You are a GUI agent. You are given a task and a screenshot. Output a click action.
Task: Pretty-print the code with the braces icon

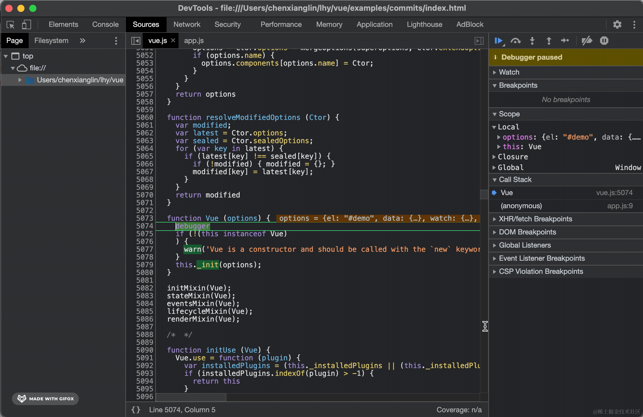pos(136,410)
